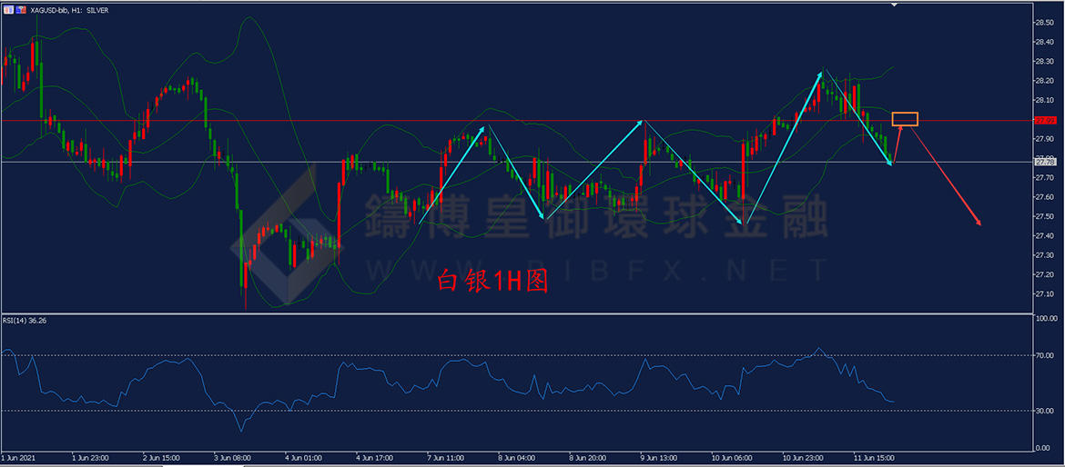Click the gray 27.78 price label on axis
The image size is (1065, 467).
(x=1044, y=163)
